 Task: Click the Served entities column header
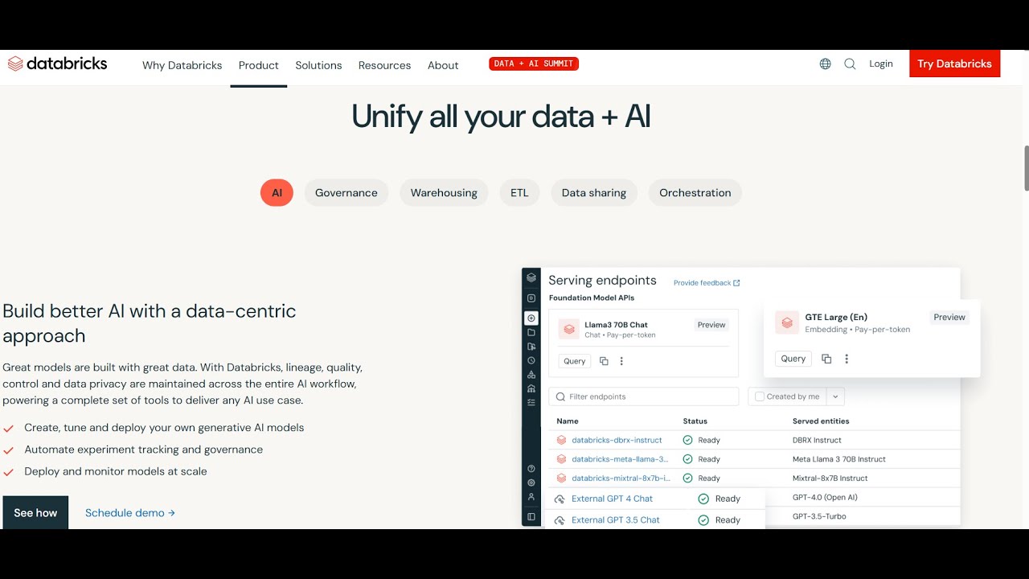[821, 421]
